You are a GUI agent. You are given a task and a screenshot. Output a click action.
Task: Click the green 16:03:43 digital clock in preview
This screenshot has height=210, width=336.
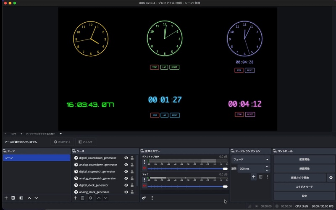click(x=90, y=105)
